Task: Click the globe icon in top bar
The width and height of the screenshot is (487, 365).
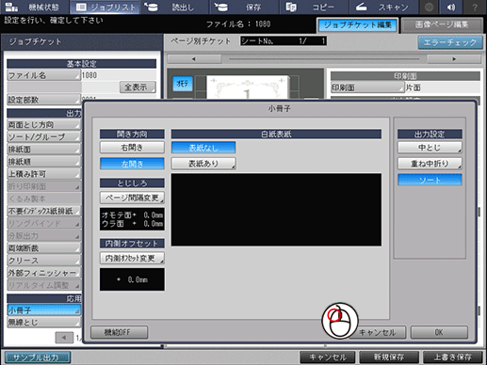Action: [x=429, y=7]
